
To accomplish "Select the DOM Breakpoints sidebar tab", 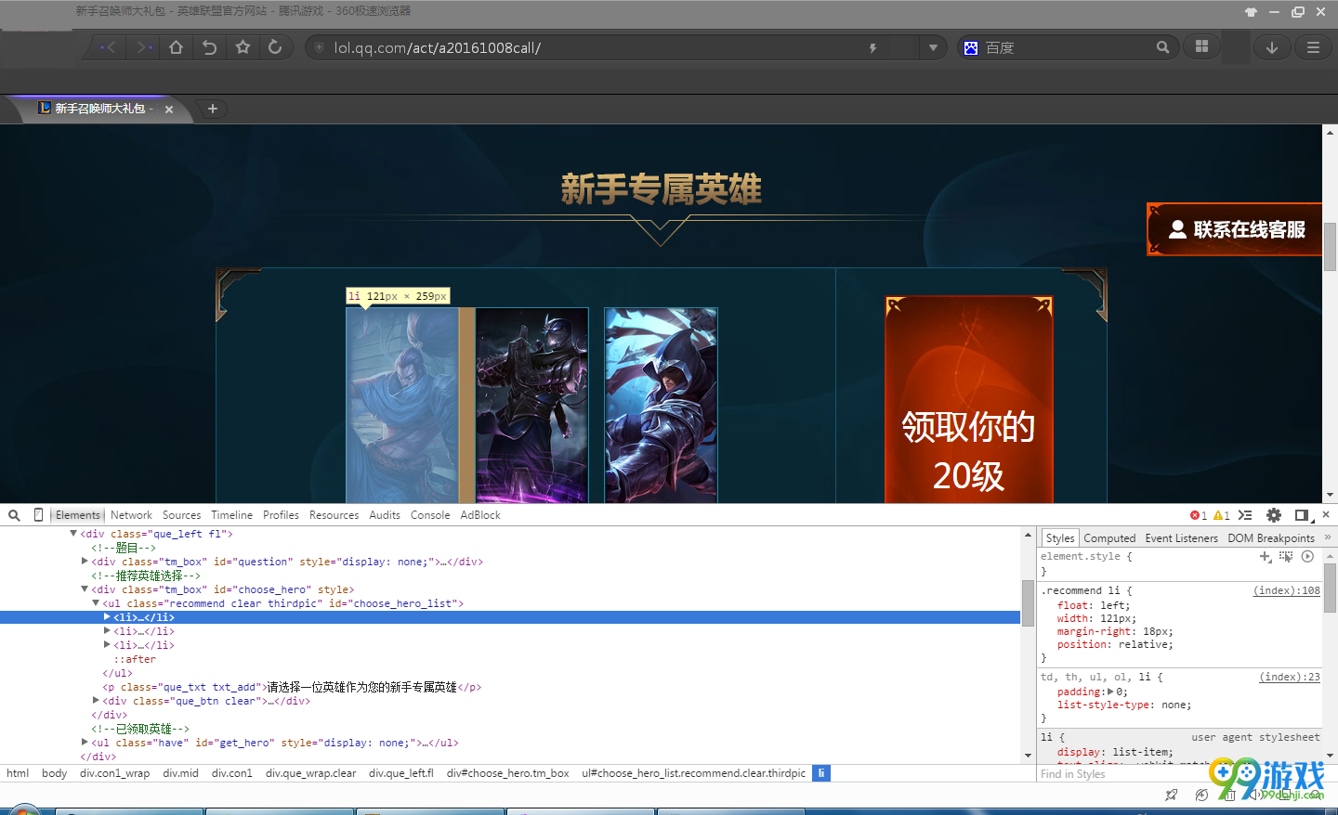I will coord(1271,538).
